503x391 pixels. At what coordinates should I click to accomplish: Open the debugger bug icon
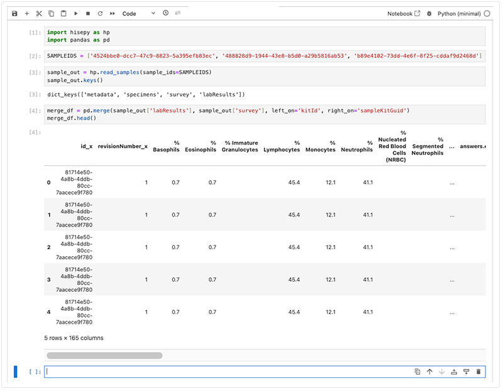click(x=429, y=13)
